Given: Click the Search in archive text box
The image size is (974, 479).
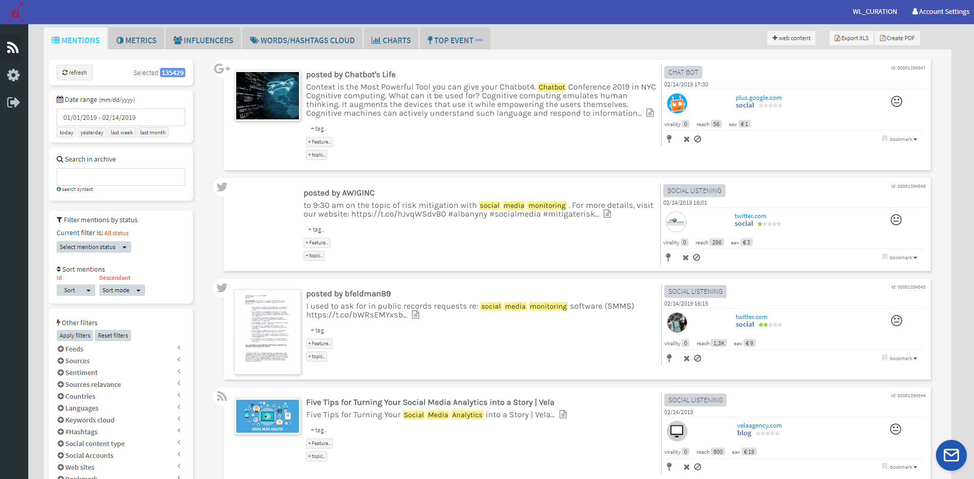Looking at the screenshot, I should (x=121, y=177).
